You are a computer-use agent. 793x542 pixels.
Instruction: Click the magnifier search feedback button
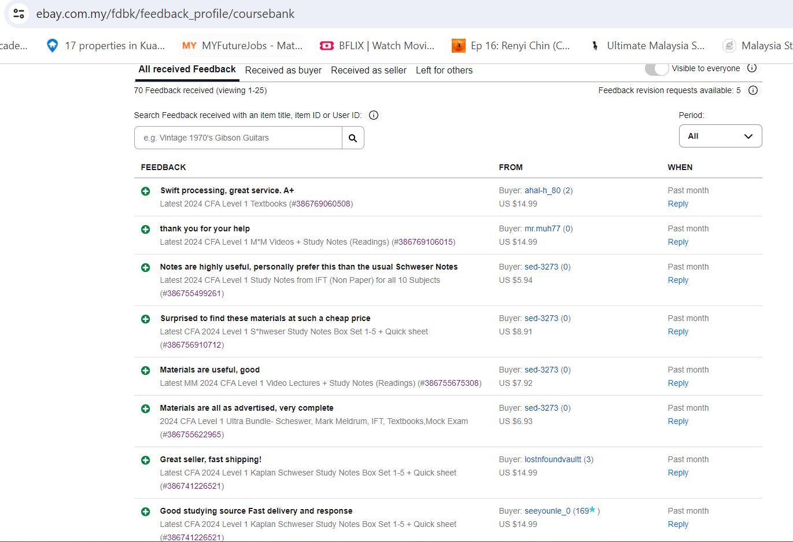point(353,138)
